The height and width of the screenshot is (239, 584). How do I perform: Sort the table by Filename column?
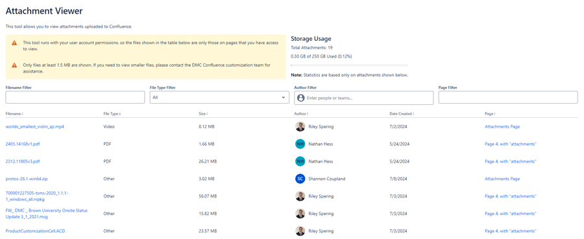pos(14,114)
